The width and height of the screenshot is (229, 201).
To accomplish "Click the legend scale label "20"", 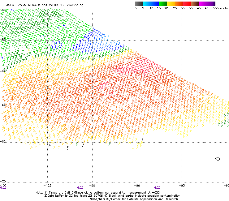I will pos(166,8).
